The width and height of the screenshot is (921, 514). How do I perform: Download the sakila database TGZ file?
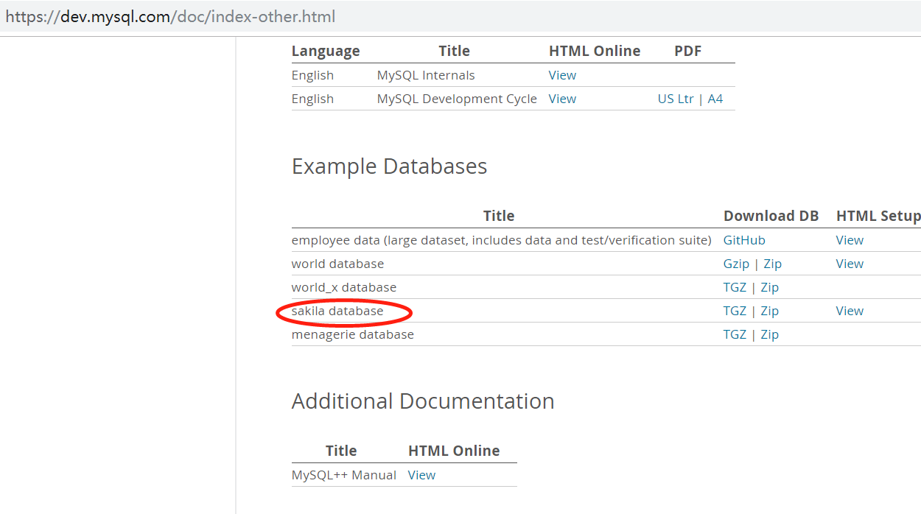[x=735, y=310]
